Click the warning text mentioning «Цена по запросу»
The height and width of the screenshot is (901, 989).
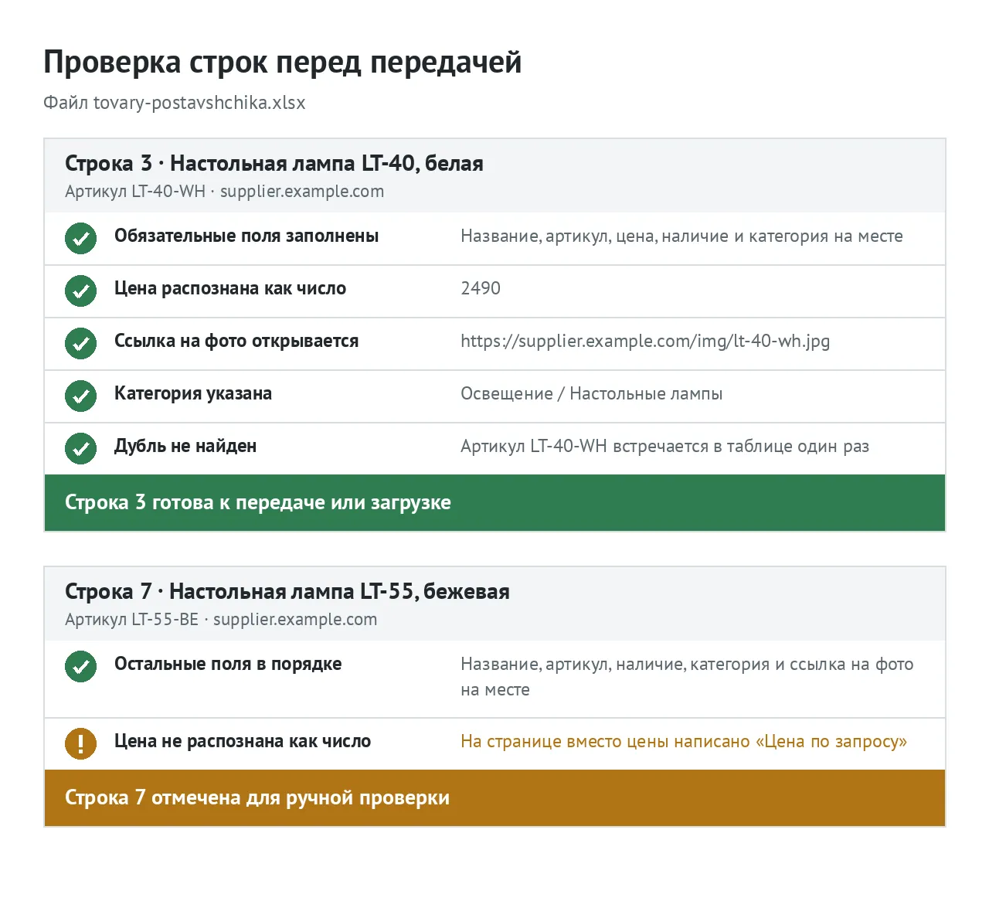(684, 742)
